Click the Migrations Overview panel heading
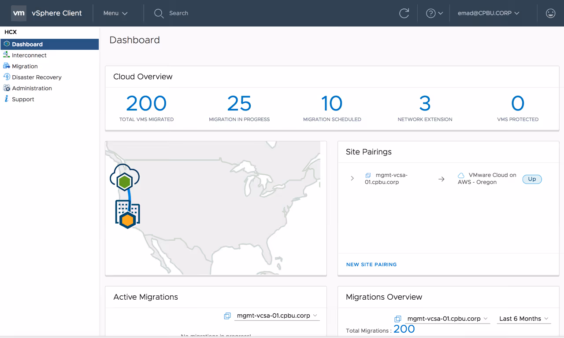The image size is (564, 338). point(384,297)
